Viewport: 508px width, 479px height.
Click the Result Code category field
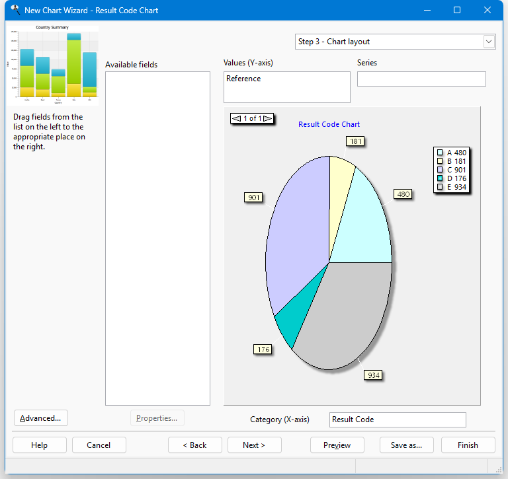[397, 420]
